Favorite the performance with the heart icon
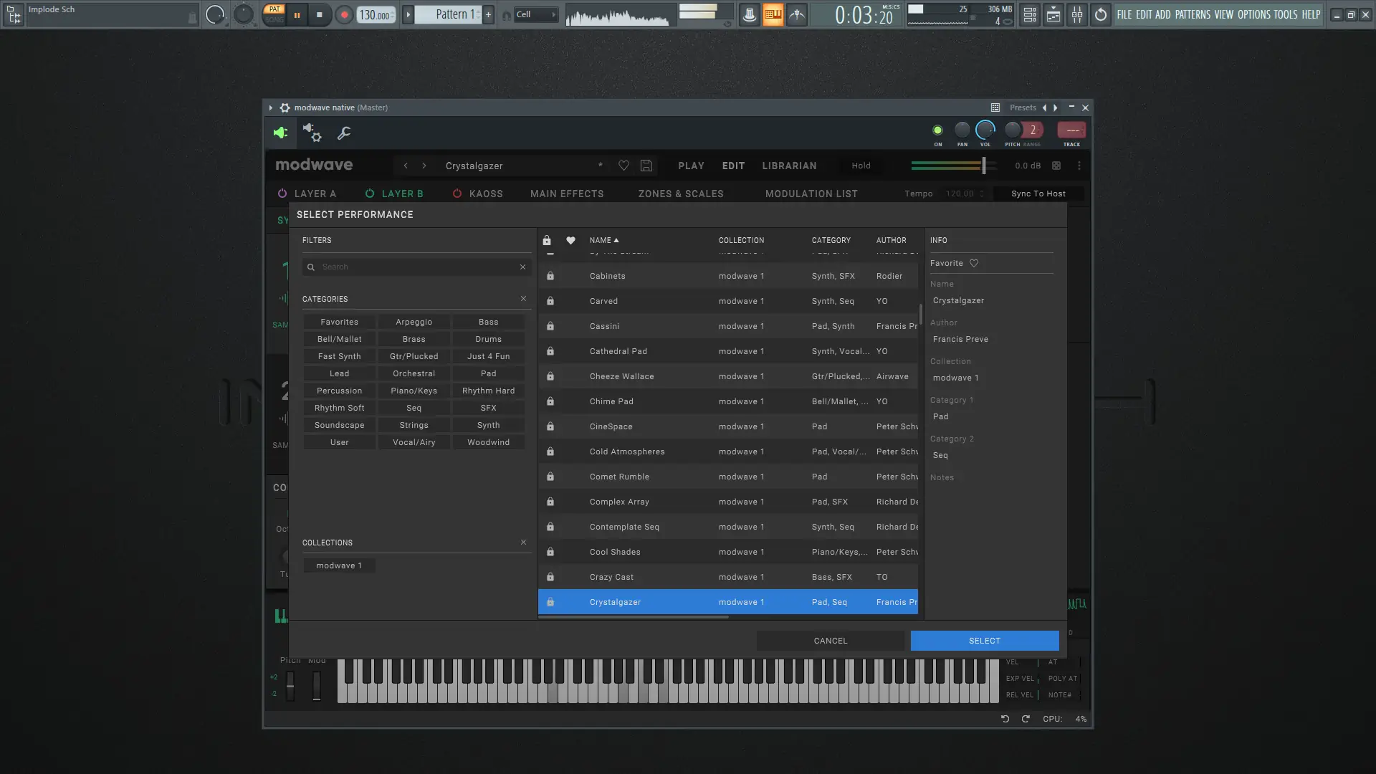 coord(623,166)
